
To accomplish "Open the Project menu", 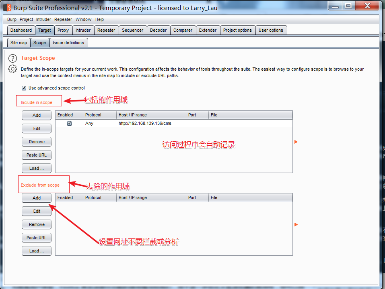I will [26, 19].
